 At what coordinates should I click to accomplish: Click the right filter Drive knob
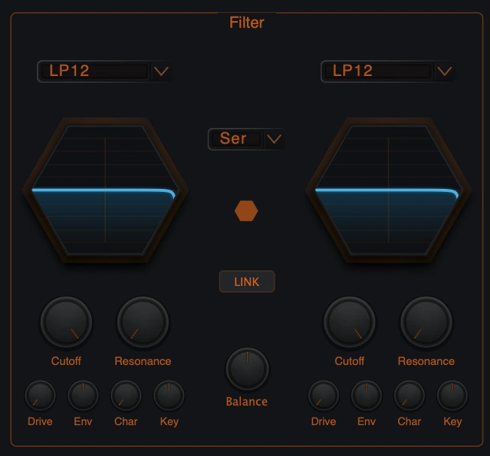[x=324, y=395]
